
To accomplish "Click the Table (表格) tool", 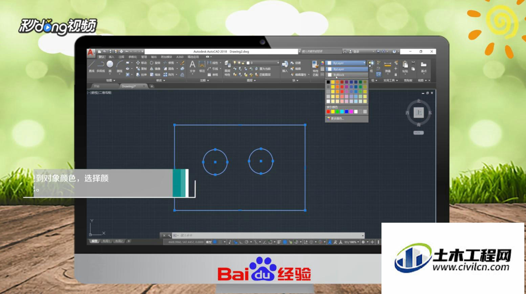I will point(213,74).
